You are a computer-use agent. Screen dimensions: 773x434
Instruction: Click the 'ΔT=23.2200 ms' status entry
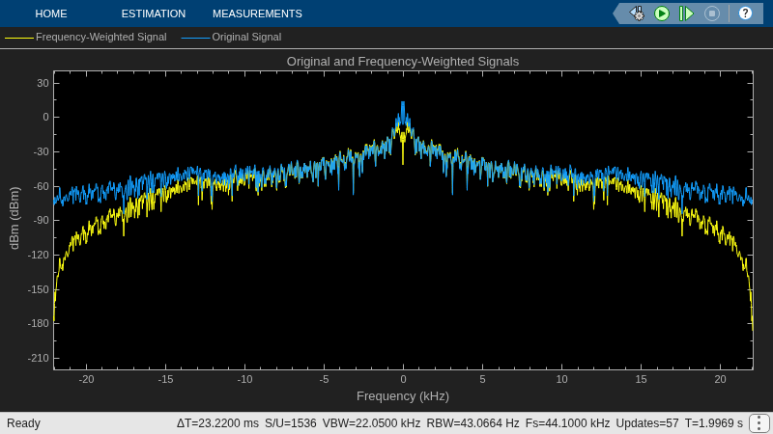coord(217,423)
